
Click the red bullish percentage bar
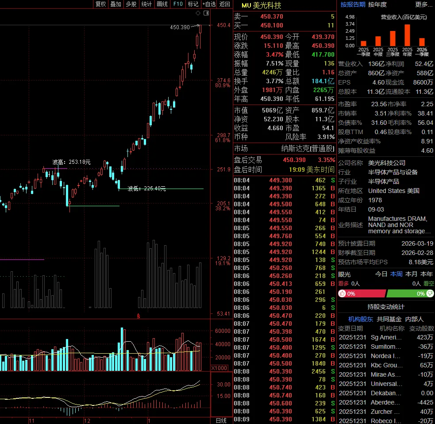tap(362, 293)
